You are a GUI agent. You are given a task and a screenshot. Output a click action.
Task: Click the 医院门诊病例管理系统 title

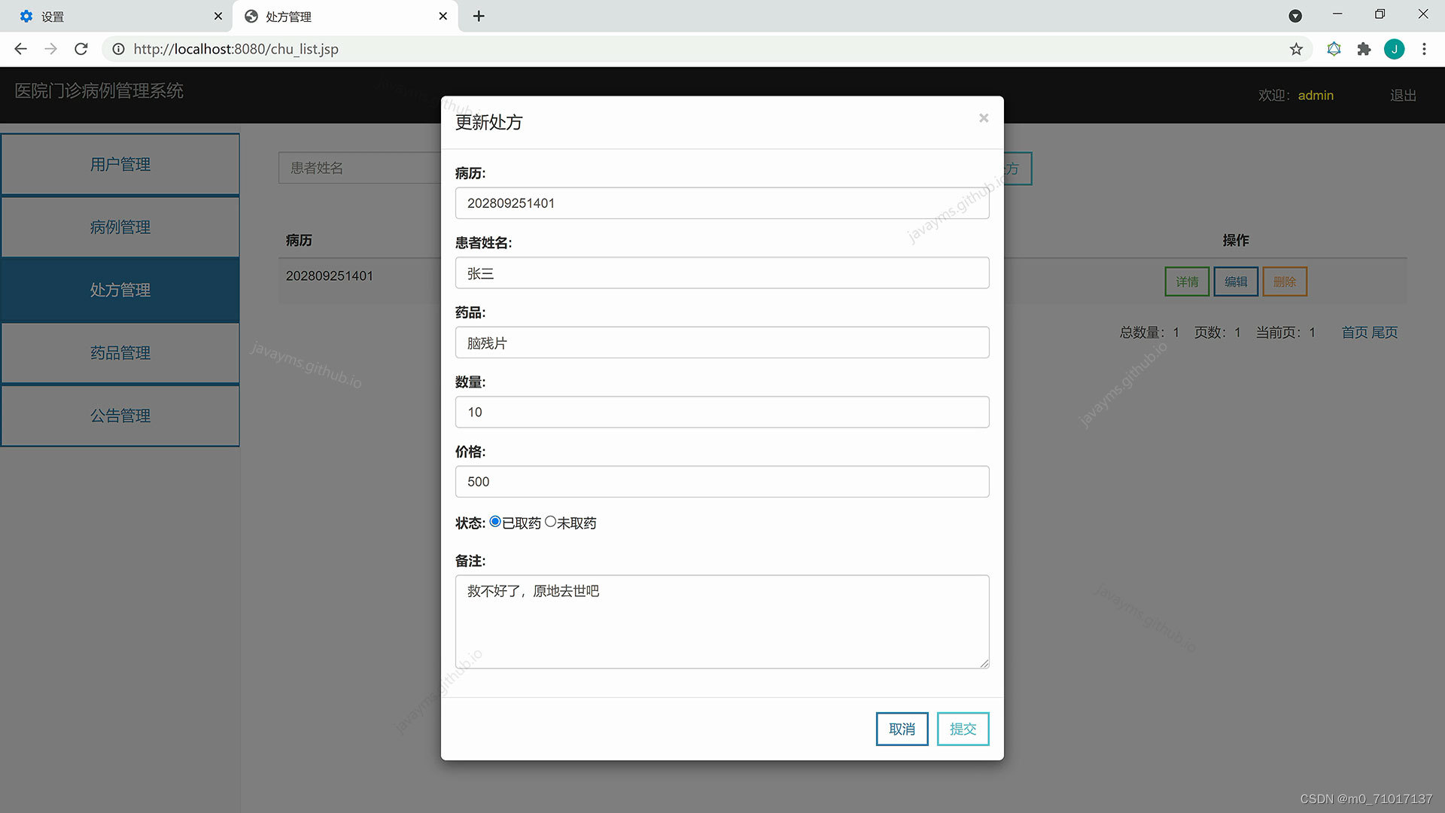click(99, 91)
